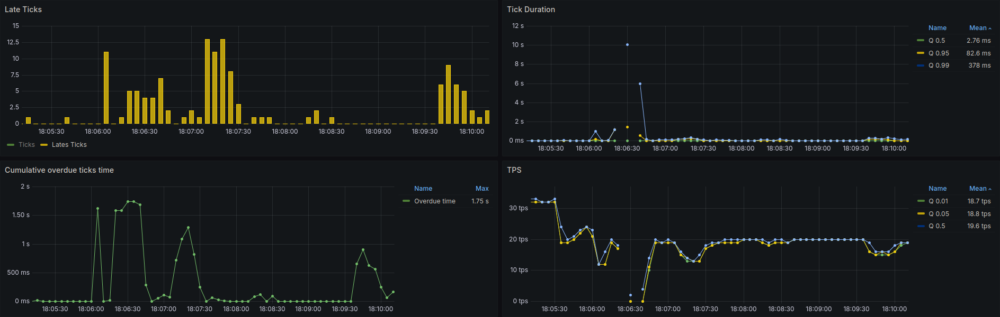The image size is (1000, 317).
Task: Click the 1.50 s label on overdue axis
Action: point(21,215)
